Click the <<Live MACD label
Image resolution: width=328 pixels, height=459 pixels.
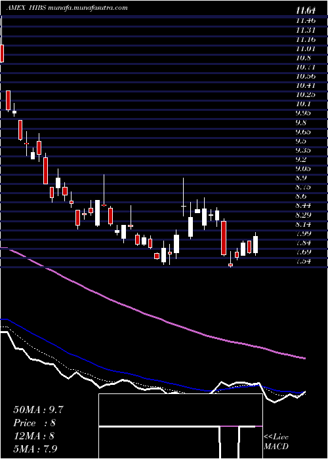[276, 442]
